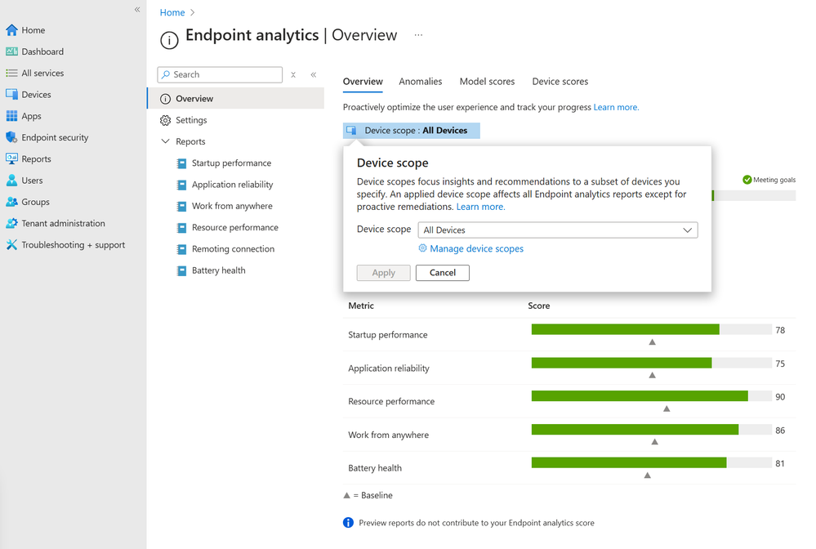Switch to the Anomalies tab

(x=420, y=82)
